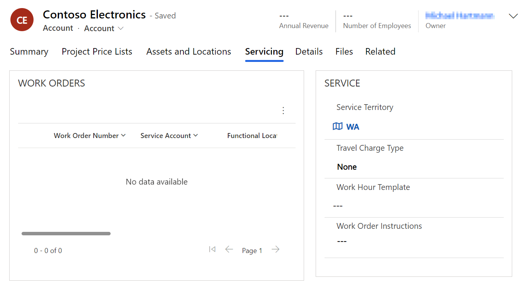Open the WA service territory link

(353, 127)
